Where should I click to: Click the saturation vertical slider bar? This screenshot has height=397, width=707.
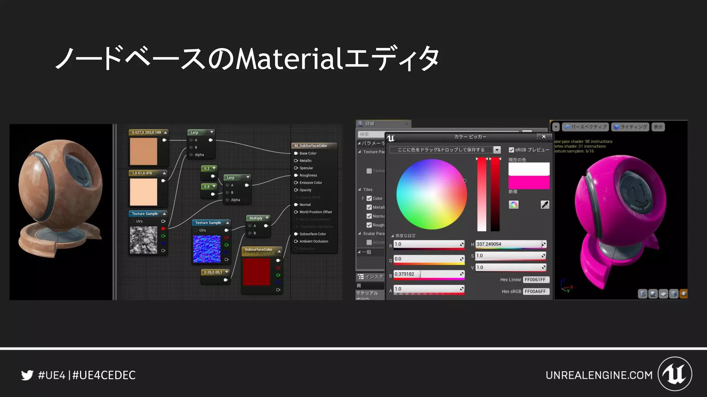482,195
